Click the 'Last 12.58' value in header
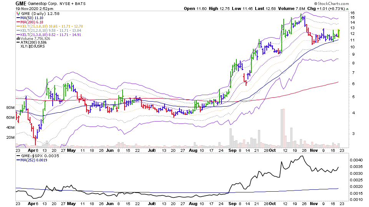369x207 pixels. [x=265, y=9]
